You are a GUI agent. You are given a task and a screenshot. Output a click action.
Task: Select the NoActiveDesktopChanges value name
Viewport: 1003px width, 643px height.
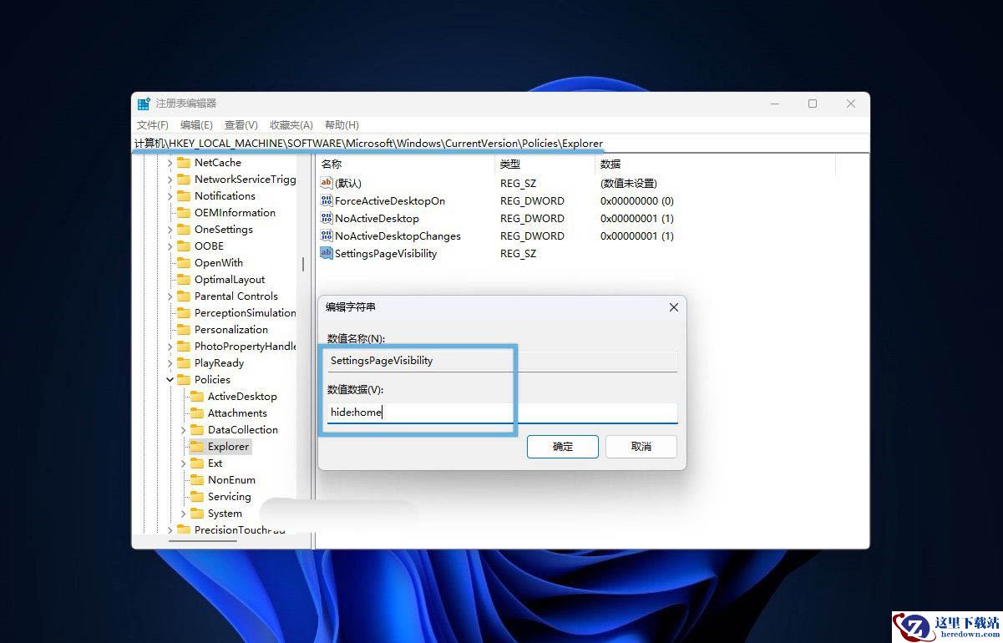click(398, 235)
